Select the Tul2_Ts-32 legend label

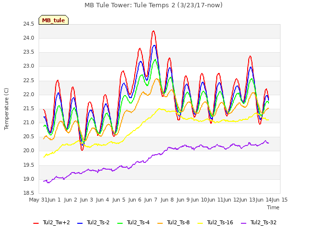264,222
